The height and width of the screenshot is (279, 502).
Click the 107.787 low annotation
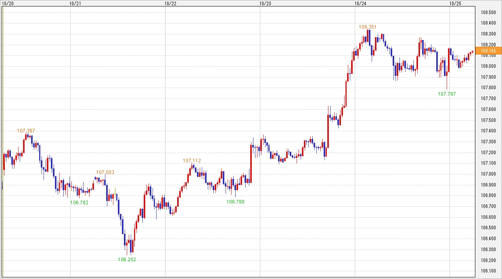coord(447,94)
